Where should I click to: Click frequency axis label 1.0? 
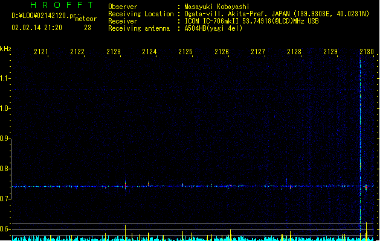tap(5, 108)
